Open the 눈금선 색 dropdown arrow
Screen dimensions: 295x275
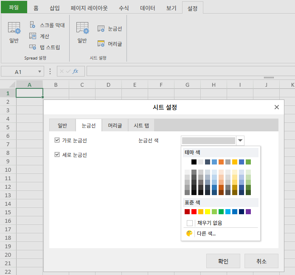(x=240, y=140)
